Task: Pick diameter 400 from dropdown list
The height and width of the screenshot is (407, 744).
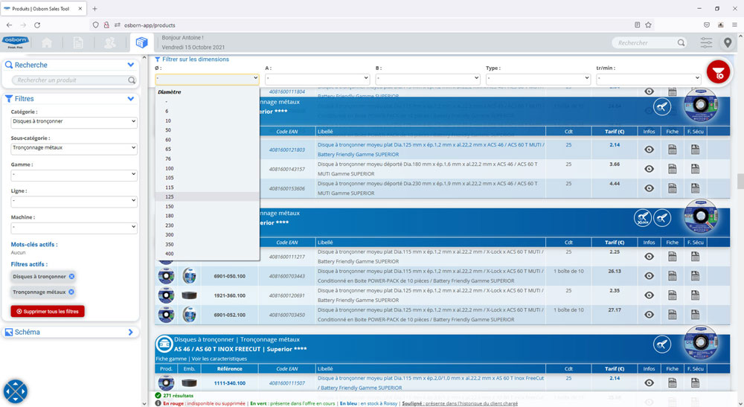Action: point(208,254)
